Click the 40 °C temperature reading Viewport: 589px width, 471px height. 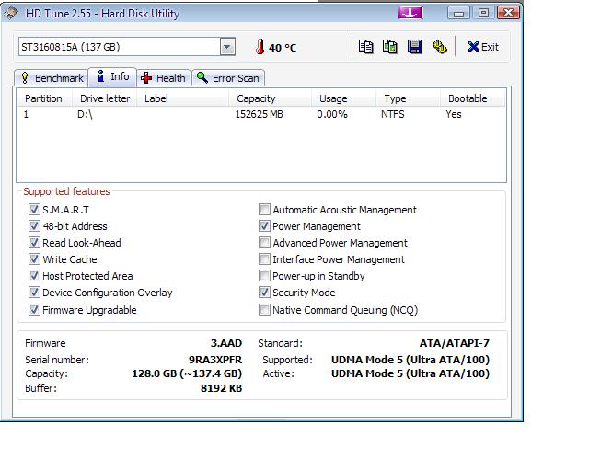(283, 48)
